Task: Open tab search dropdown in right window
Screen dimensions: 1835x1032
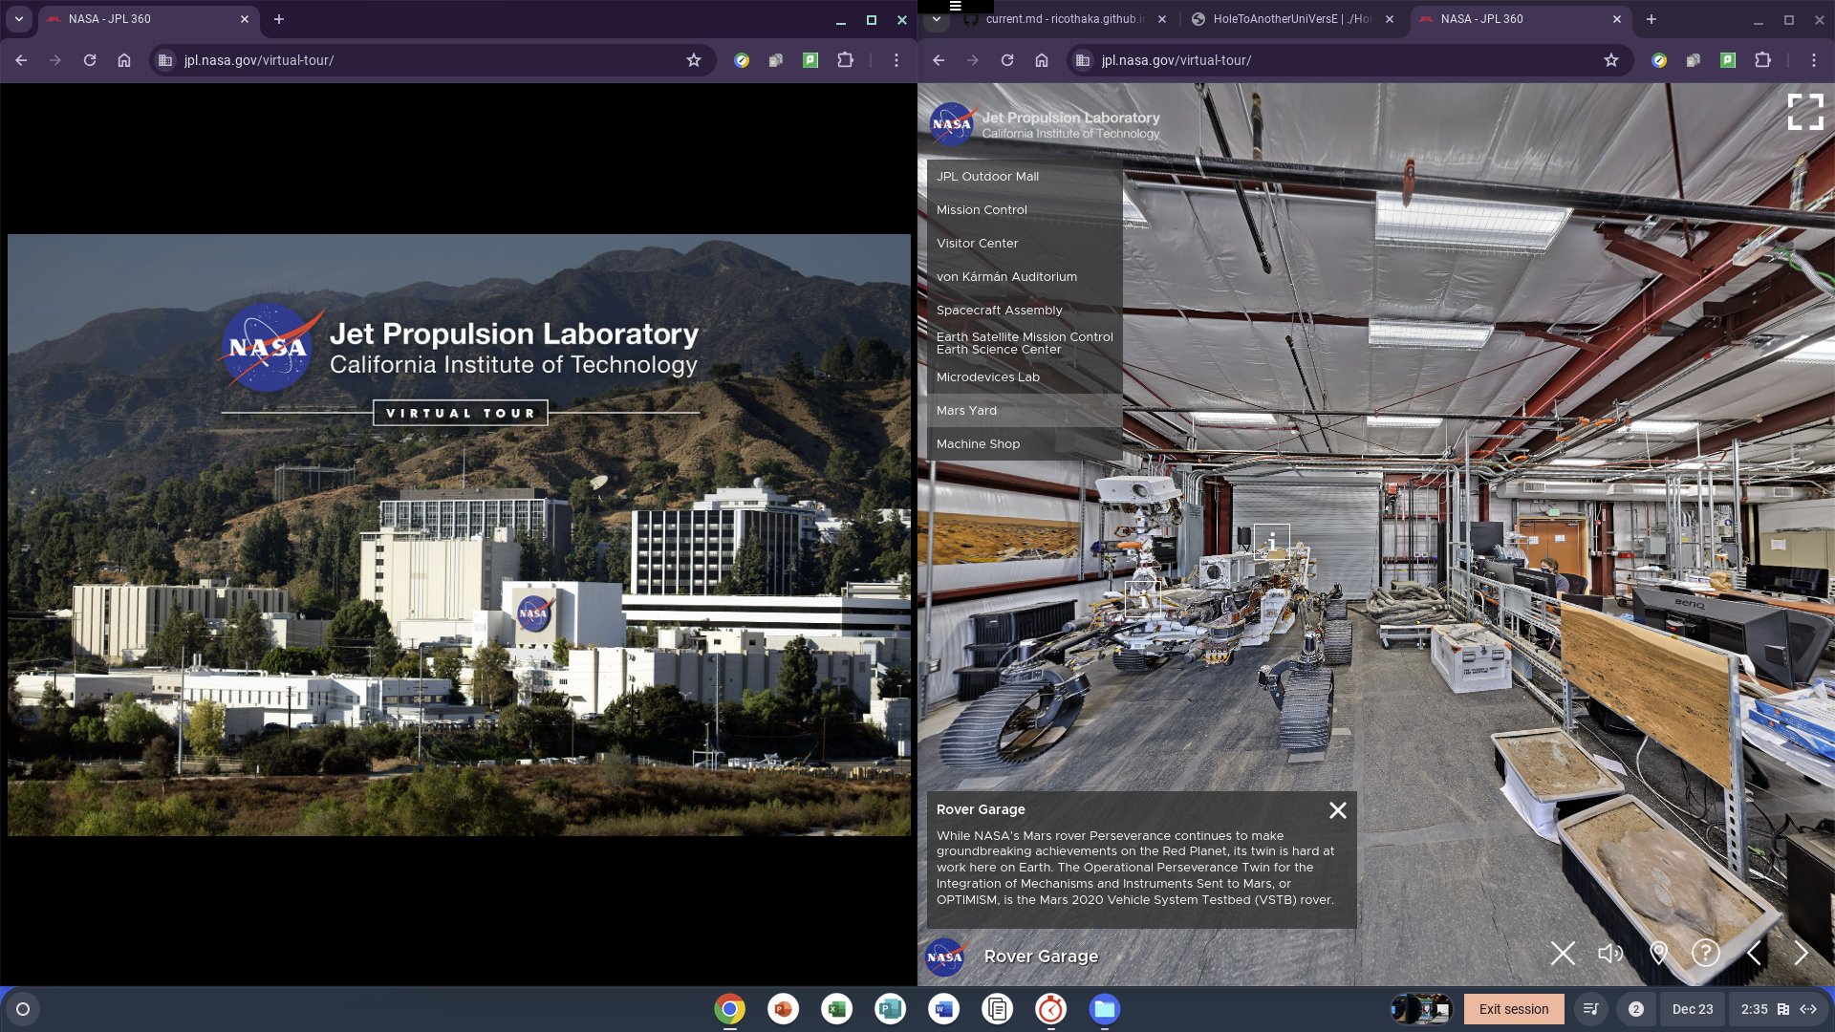Action: coord(937,19)
